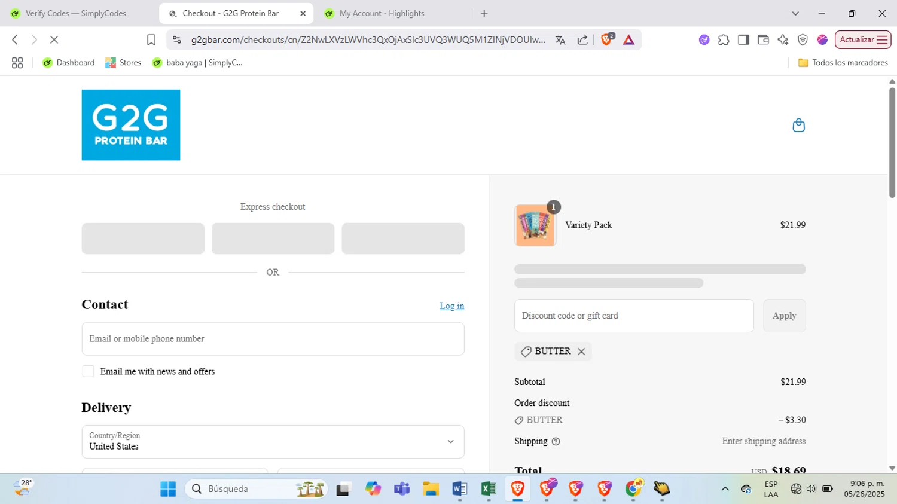
Task: Translate this page icon
Action: click(560, 40)
